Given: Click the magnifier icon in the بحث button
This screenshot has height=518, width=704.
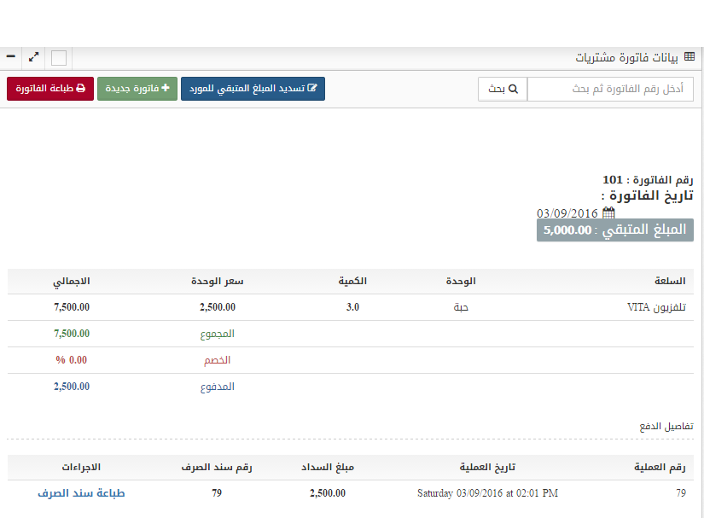Looking at the screenshot, I should 511,89.
